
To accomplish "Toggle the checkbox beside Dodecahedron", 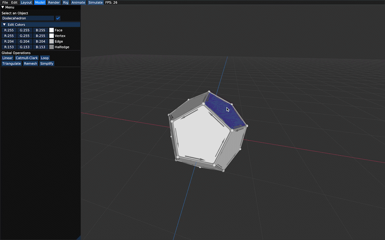I will [58, 18].
